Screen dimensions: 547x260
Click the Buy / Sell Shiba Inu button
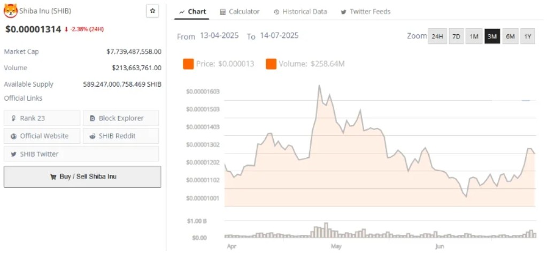click(82, 177)
